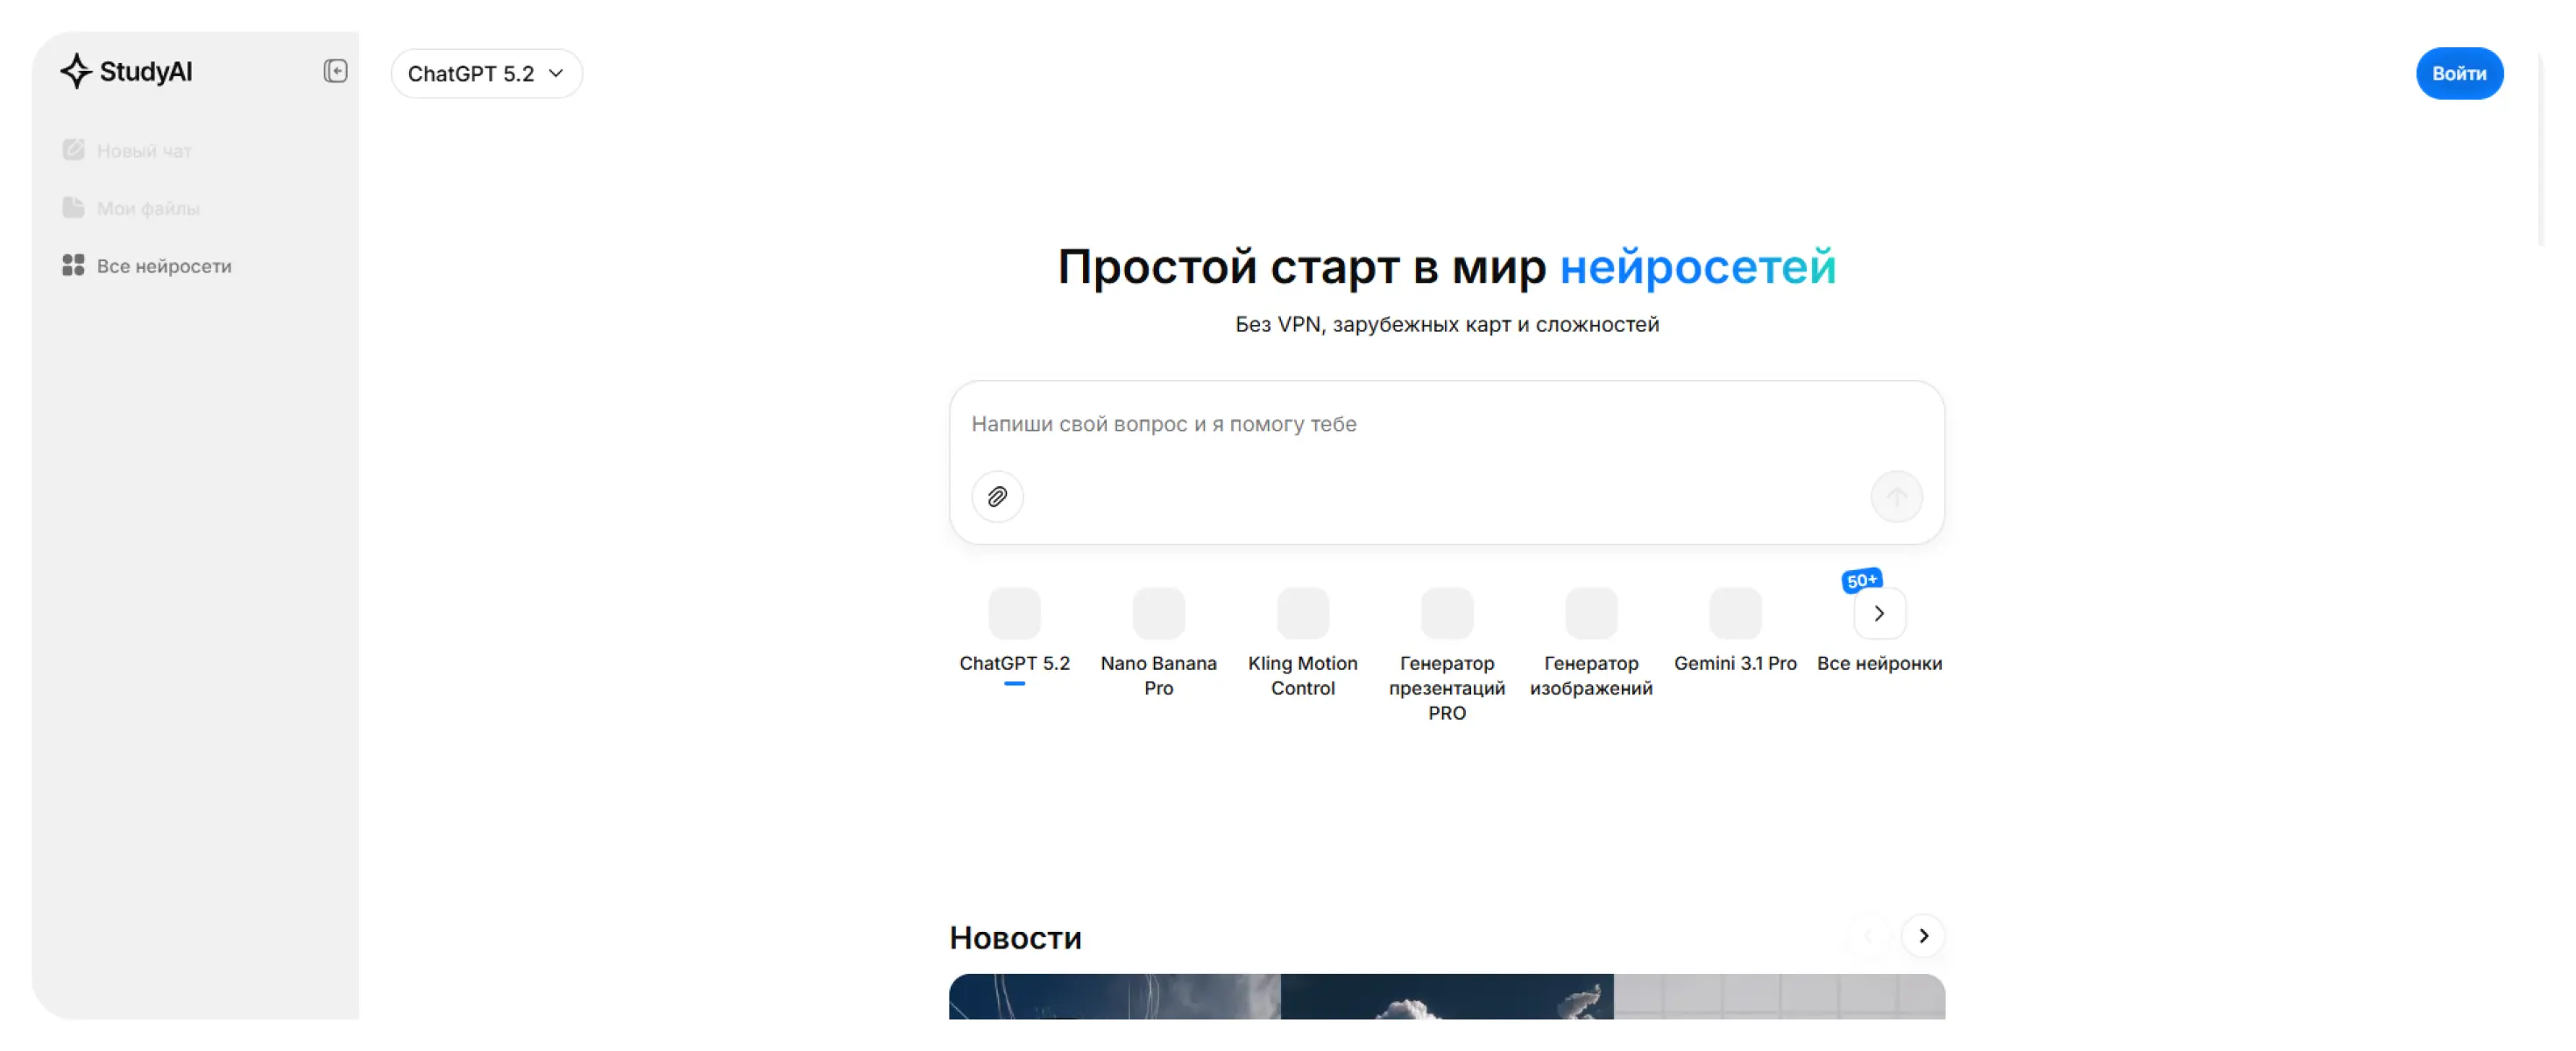The width and height of the screenshot is (2576, 1051).
Task: Click the 50+ badge
Action: coord(1861,580)
